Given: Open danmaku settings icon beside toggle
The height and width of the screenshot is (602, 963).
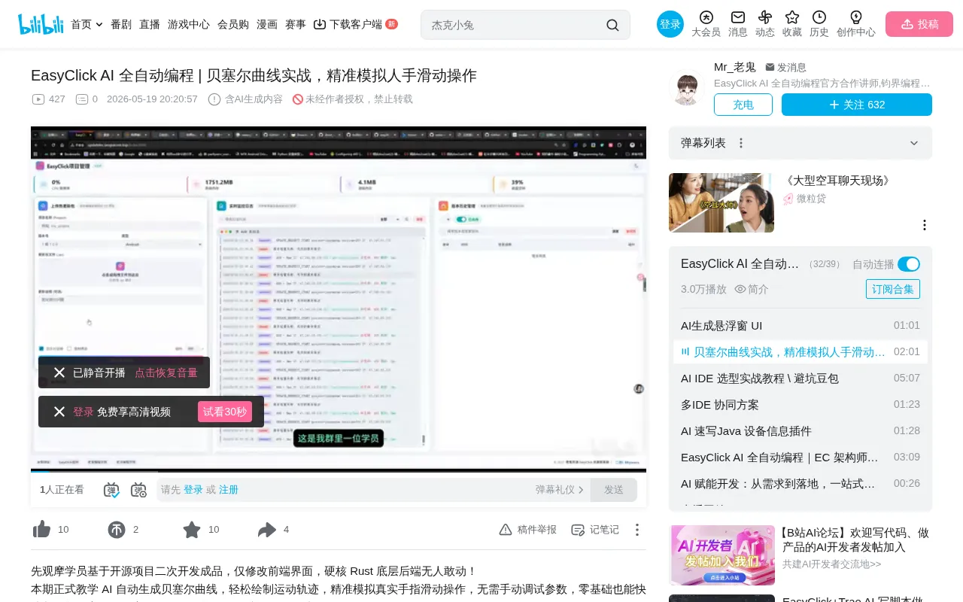Looking at the screenshot, I should click(x=138, y=490).
